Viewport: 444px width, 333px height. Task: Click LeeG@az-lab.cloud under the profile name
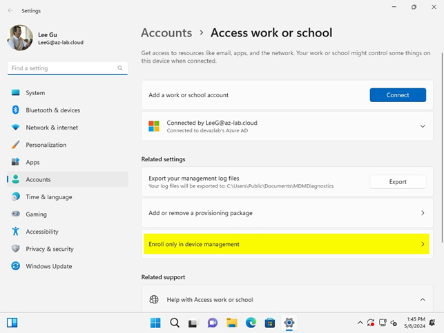(x=61, y=43)
